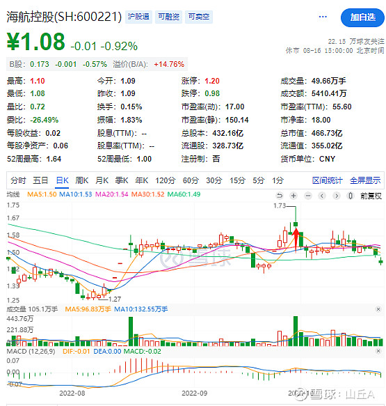Click the 沪股通 tag
Screen dimensions: 386x406
click(x=138, y=17)
